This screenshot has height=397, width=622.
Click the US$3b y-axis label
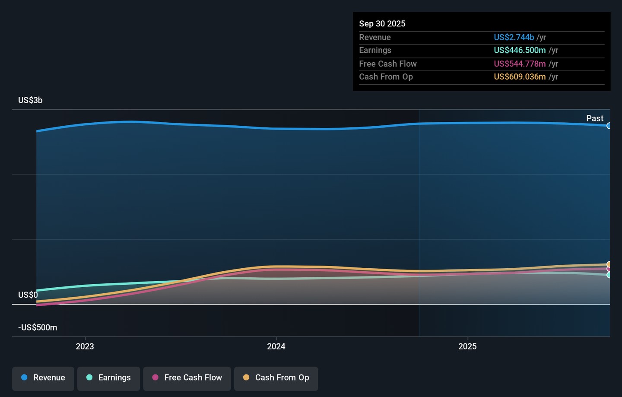tap(30, 100)
